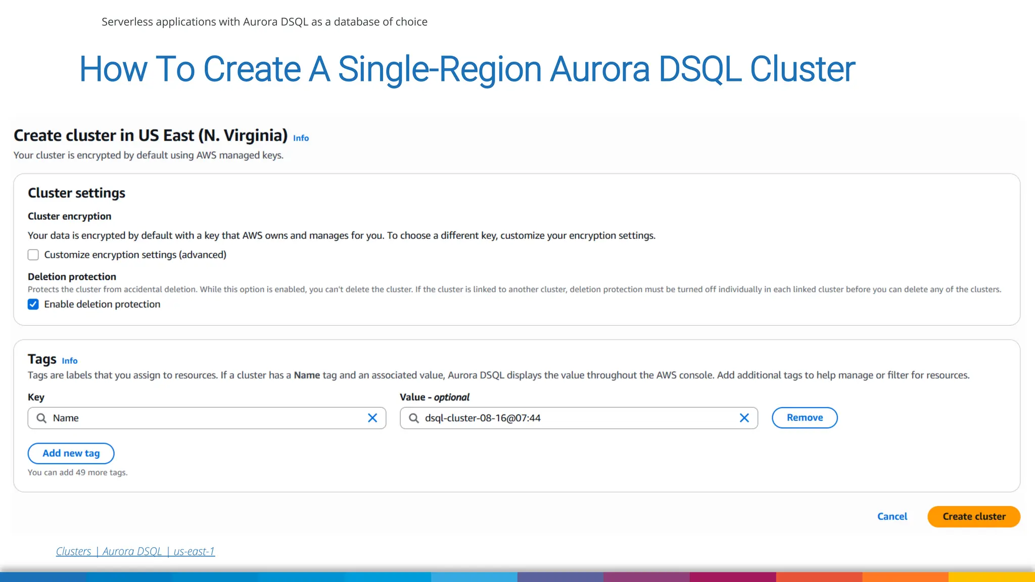Open Clusters | Aurora DSQL | us-east-1 link
Viewport: 1035px width, 582px height.
(x=135, y=551)
